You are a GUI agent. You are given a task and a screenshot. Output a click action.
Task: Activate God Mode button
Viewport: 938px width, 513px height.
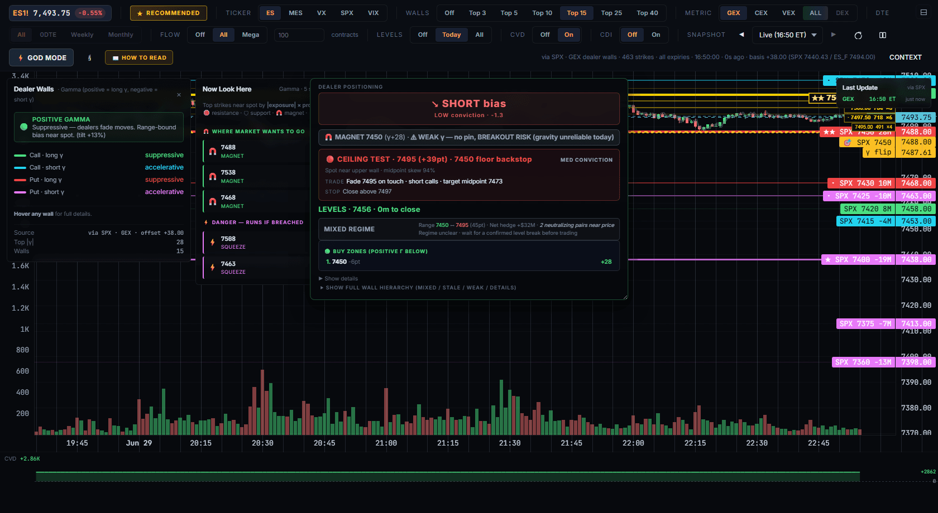tap(41, 57)
